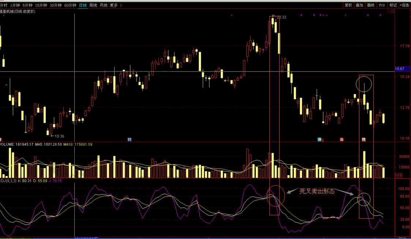Click the cyan 停 event marker

pos(319,139)
